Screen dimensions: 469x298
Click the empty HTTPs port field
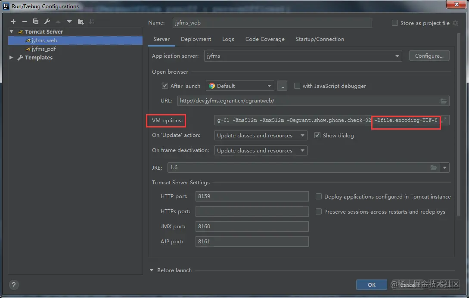pyautogui.click(x=252, y=211)
